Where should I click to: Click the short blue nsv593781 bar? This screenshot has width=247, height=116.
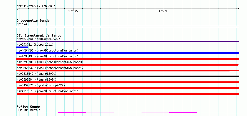click(22, 47)
